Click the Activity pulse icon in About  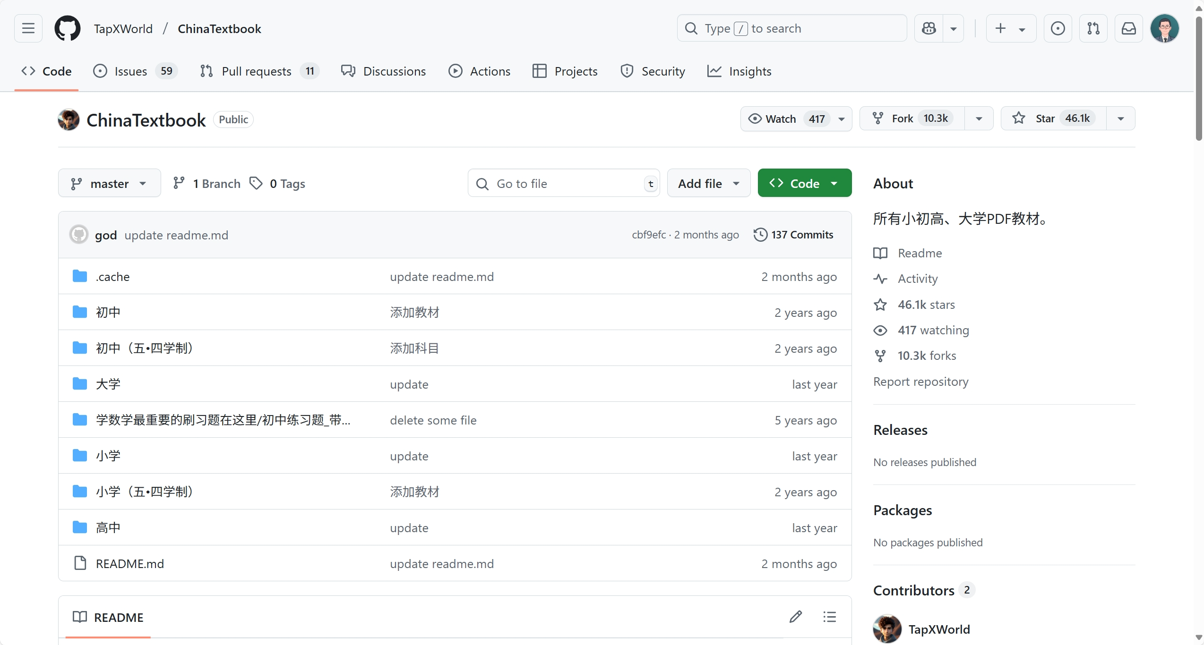coord(880,279)
